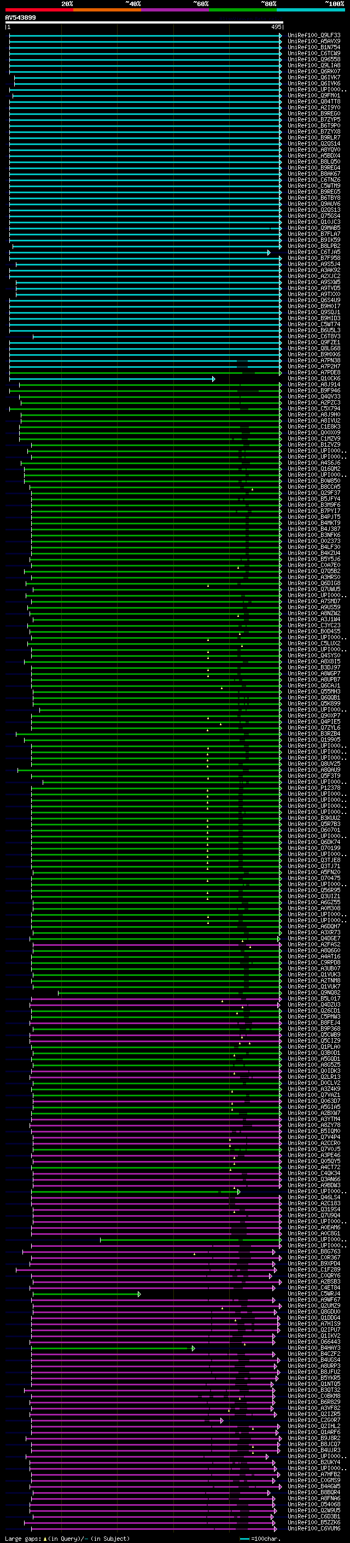
Task: Open hit UniRef100_B1ZVZ9
Action: click(314, 445)
